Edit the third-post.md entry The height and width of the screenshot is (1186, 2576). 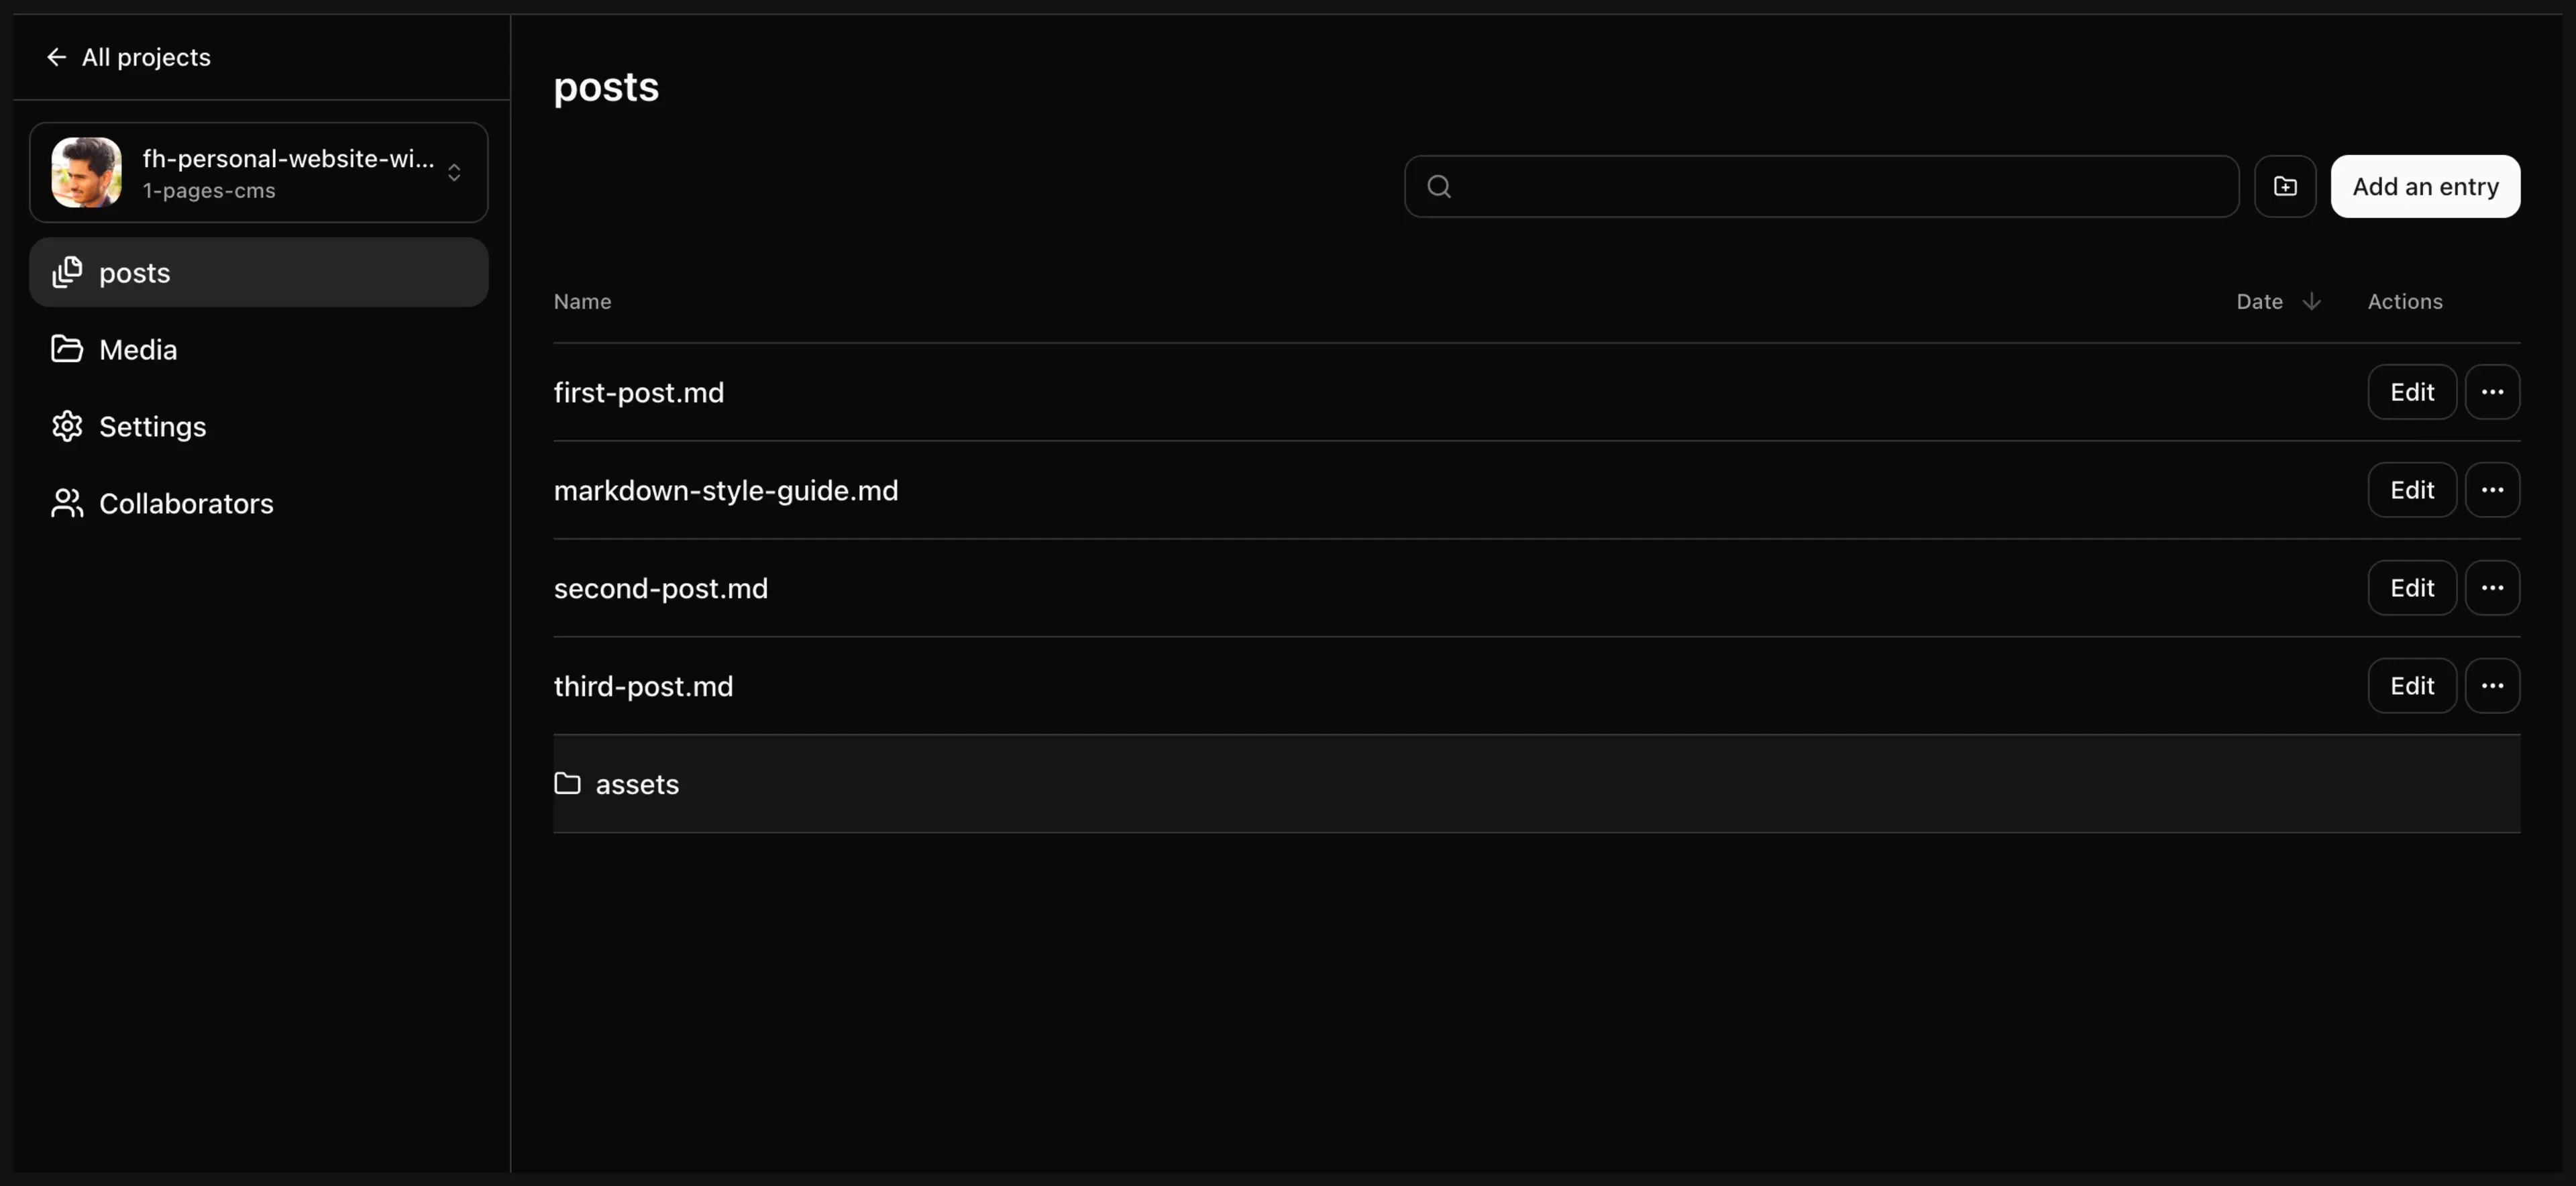tap(2411, 686)
